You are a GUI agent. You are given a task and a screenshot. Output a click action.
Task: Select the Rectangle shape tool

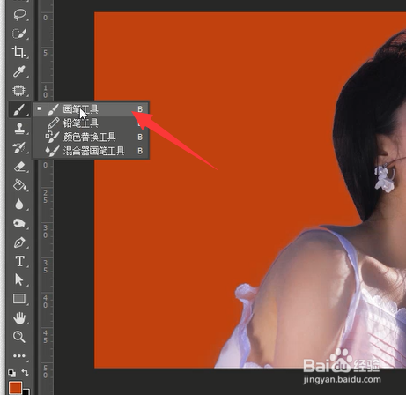(x=19, y=299)
